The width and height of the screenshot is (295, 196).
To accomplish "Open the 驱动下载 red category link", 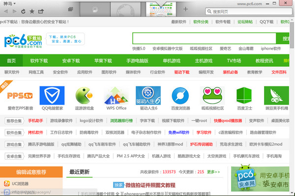I will click(182, 72).
